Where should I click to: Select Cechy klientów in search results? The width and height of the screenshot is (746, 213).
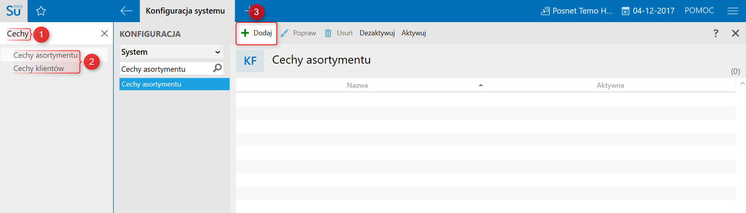click(x=38, y=68)
